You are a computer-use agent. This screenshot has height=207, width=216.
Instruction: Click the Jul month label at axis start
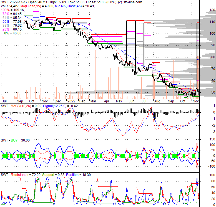(4, 101)
